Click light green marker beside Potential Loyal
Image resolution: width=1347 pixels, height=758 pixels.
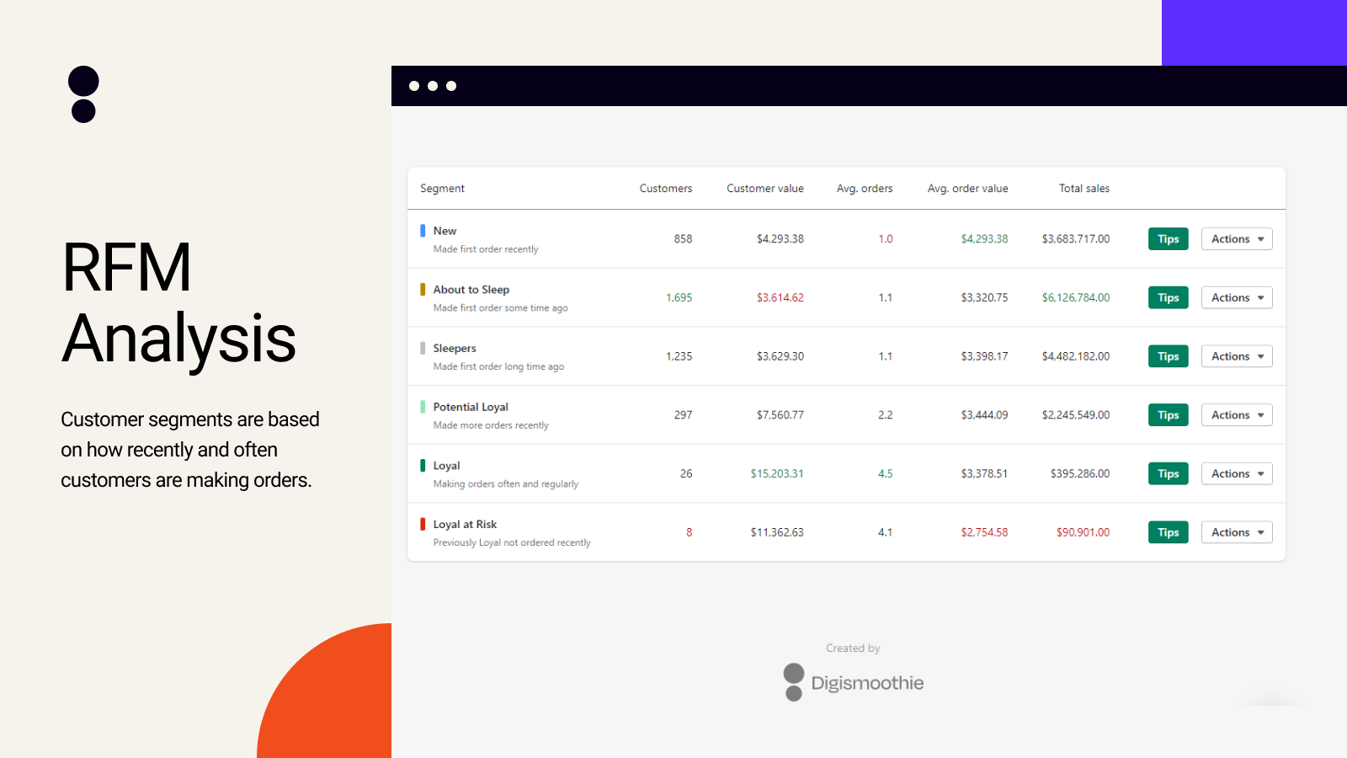point(423,407)
